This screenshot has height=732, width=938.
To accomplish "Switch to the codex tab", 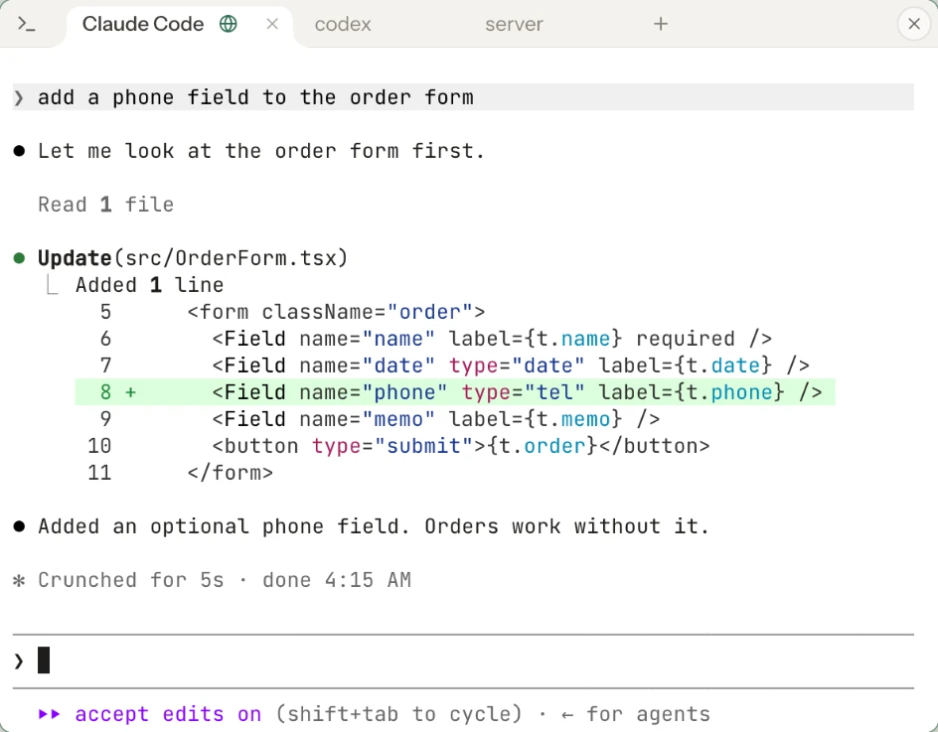I will [x=343, y=24].
